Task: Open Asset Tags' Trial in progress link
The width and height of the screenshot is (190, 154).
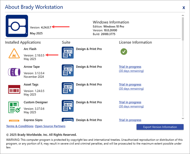Action: pyautogui.click(x=130, y=85)
